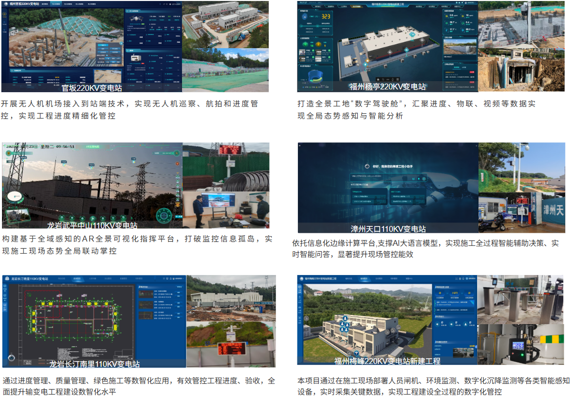Click fourth green round icon in AR bottom row

pyautogui.click(x=93, y=218)
